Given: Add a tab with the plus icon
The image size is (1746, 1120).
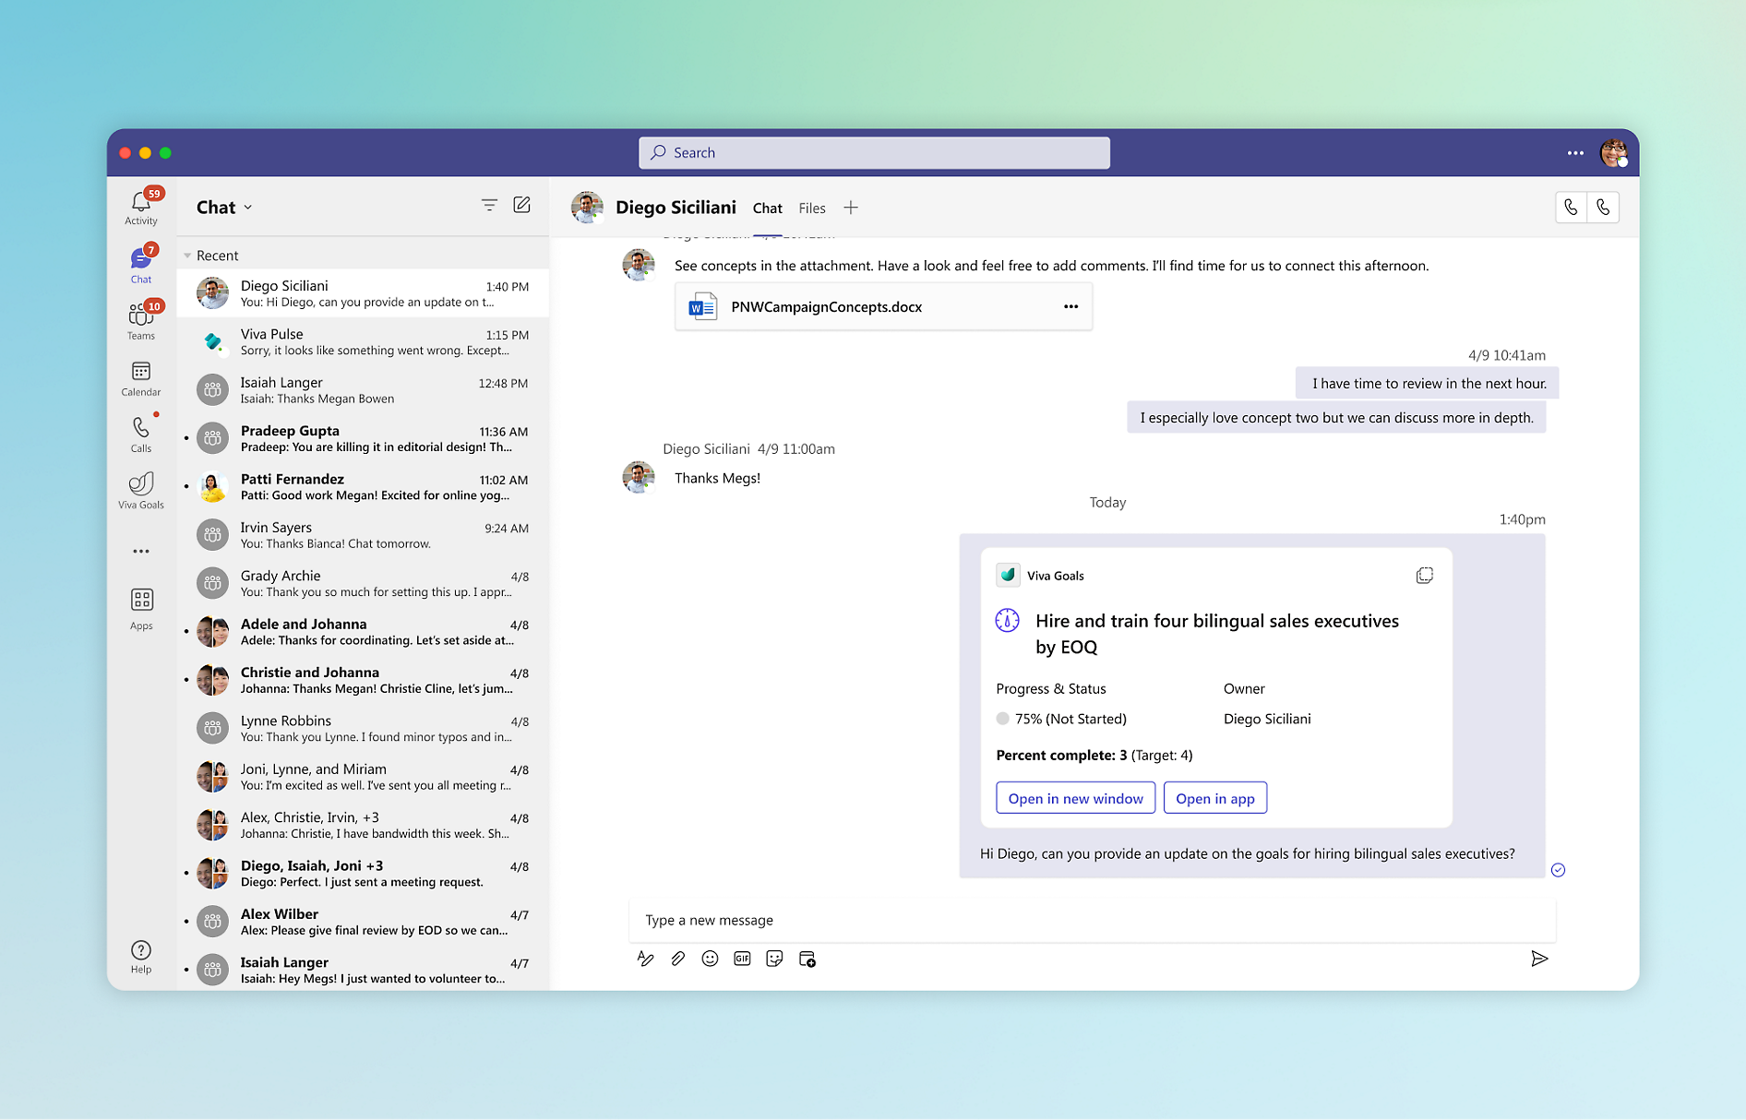Looking at the screenshot, I should point(851,208).
